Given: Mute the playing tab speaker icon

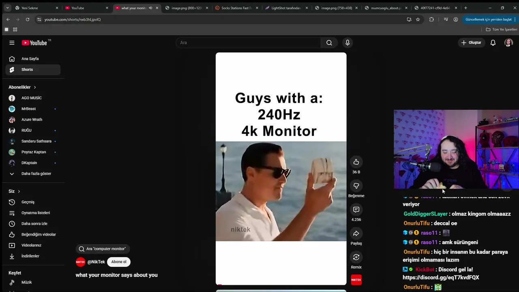Looking at the screenshot, I should click(150, 8).
